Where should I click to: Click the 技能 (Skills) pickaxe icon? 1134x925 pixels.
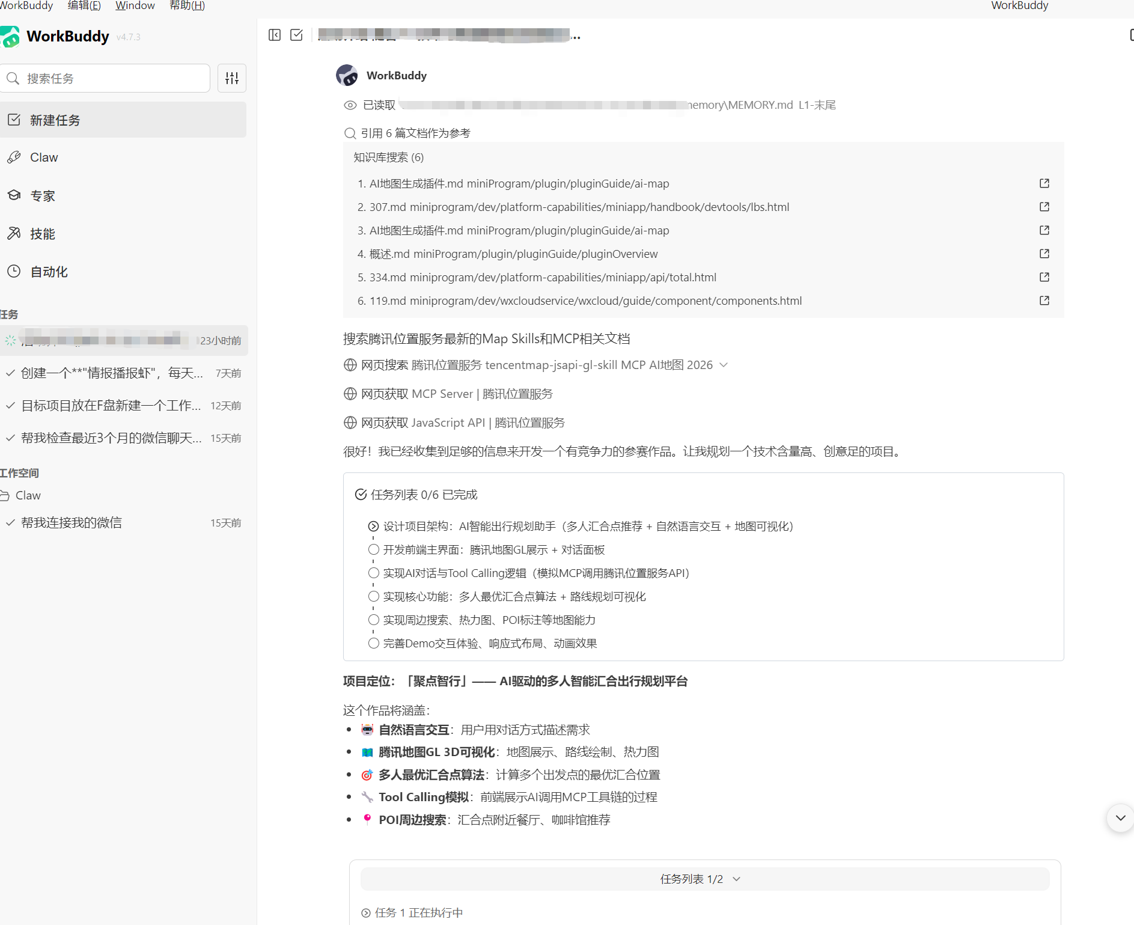coord(14,233)
